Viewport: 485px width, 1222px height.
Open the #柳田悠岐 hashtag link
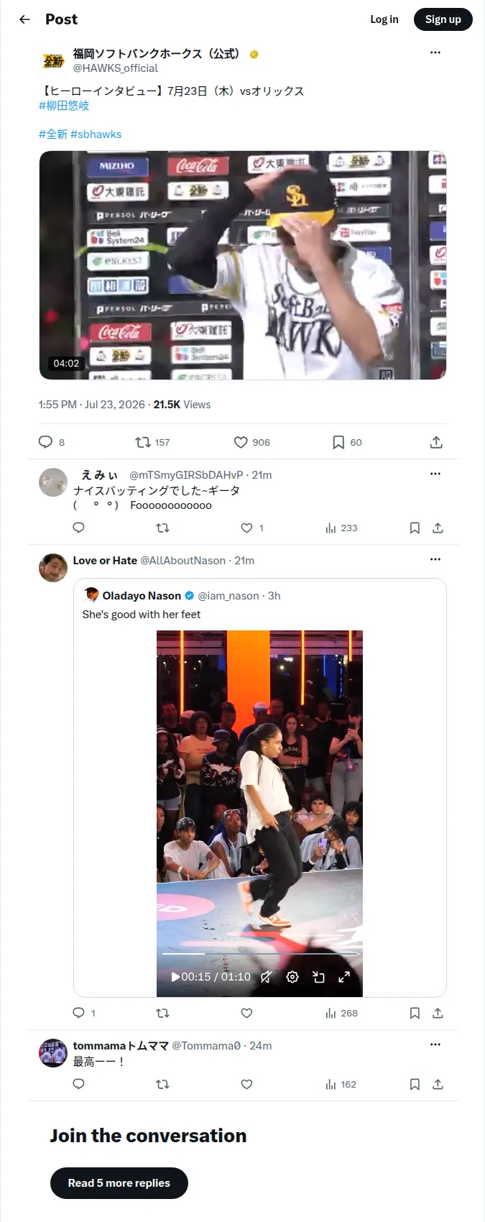tap(64, 106)
